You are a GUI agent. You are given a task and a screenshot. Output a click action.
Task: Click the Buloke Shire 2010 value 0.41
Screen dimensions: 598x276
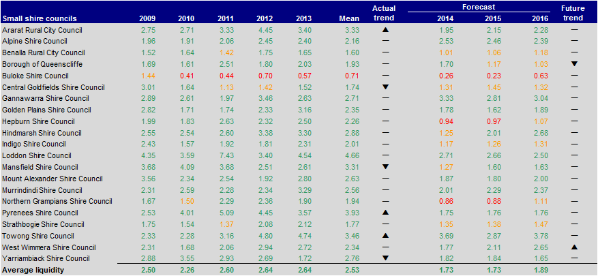click(x=187, y=76)
